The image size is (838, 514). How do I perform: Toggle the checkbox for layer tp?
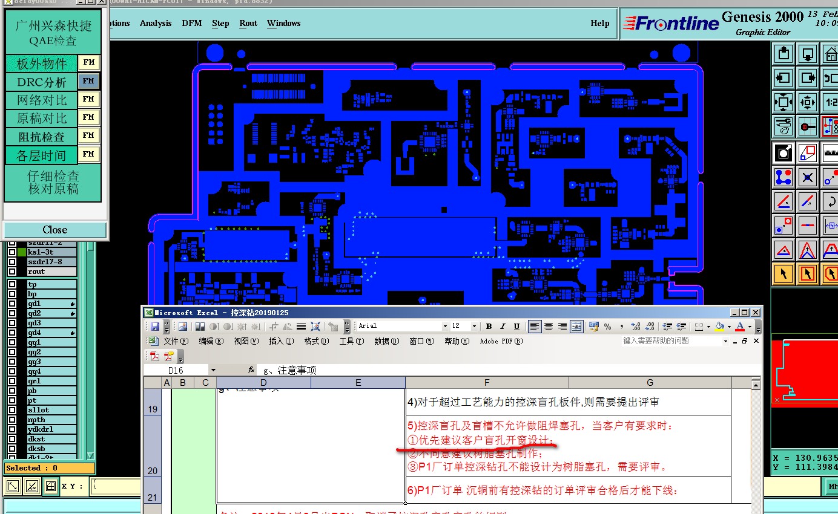(x=12, y=284)
